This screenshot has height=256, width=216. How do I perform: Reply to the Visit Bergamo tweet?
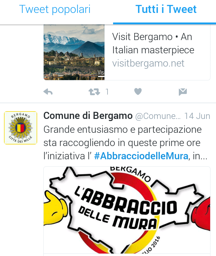tap(48, 92)
